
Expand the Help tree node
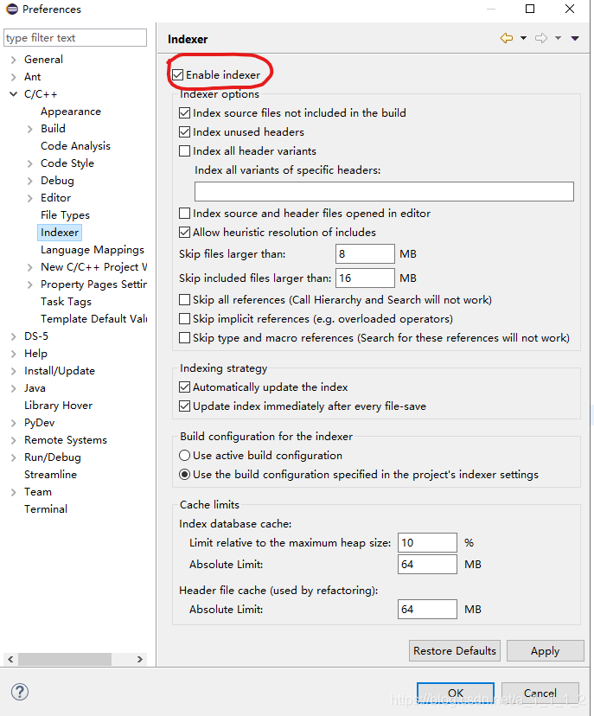13,354
